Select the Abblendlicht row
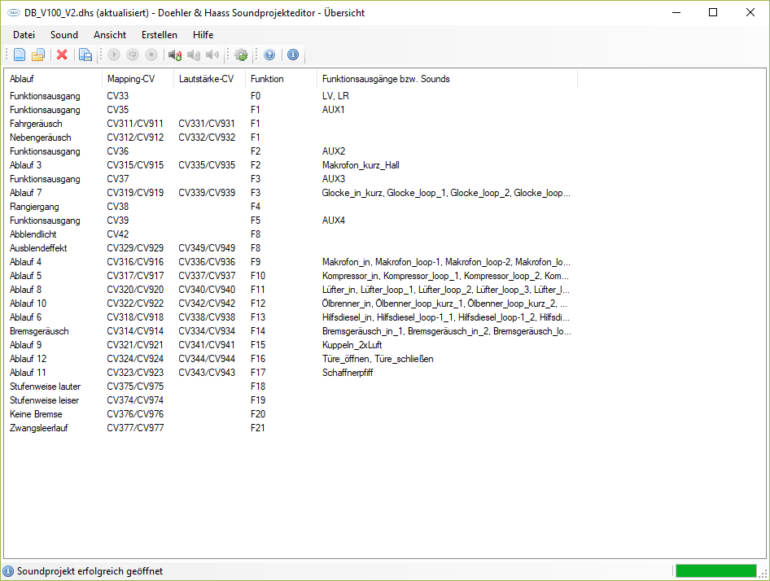The width and height of the screenshot is (770, 581). [291, 234]
